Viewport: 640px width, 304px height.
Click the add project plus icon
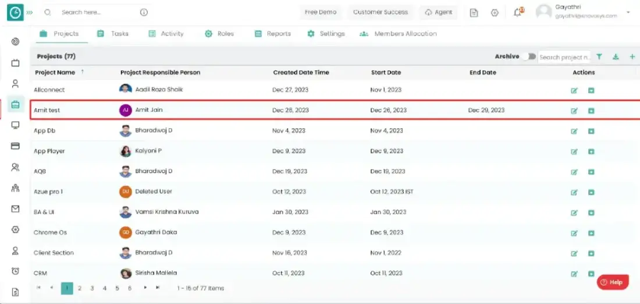(x=632, y=57)
